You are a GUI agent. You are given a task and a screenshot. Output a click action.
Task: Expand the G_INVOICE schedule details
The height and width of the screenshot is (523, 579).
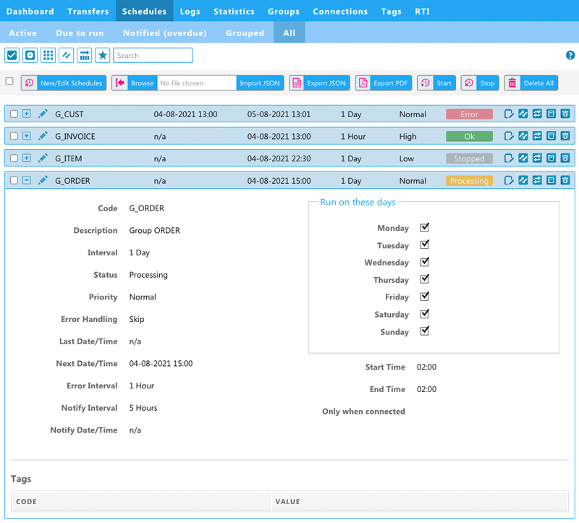[x=27, y=136]
